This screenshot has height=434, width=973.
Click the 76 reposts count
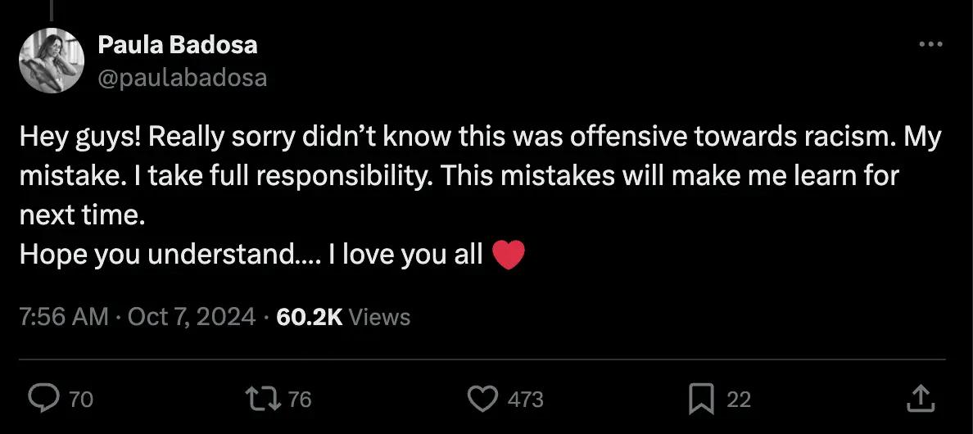[x=301, y=400]
